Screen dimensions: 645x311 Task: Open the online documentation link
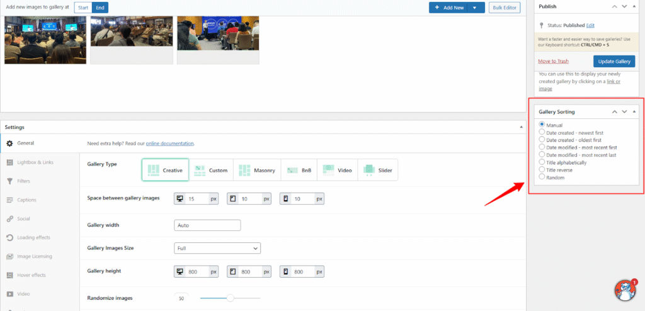tap(169, 144)
